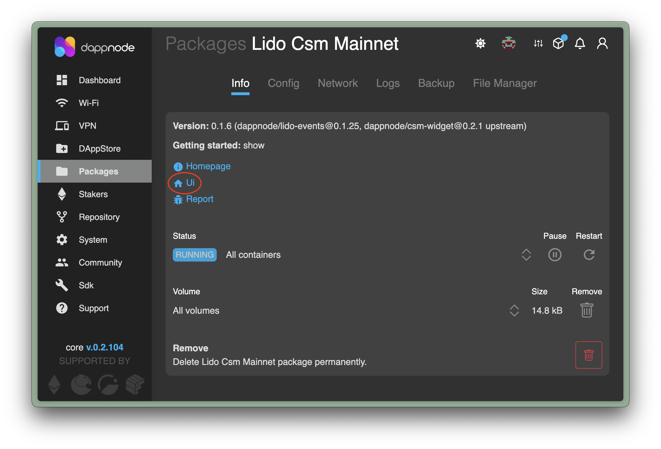
Task: Click the Sdk wrench icon
Action: click(x=62, y=285)
